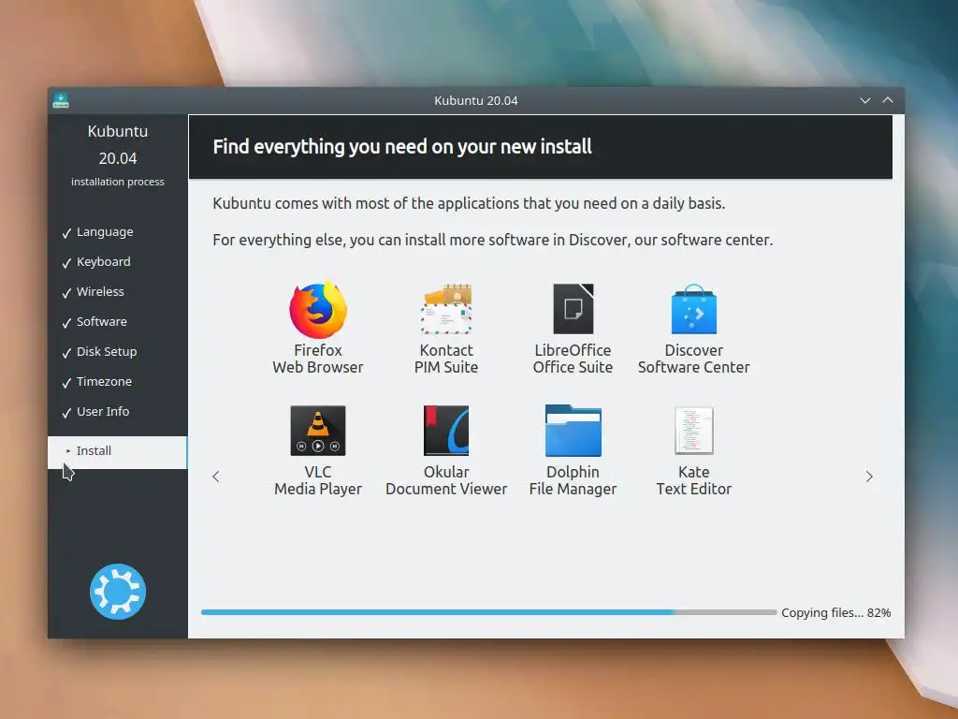Minimize window using down chevron

coord(865,100)
